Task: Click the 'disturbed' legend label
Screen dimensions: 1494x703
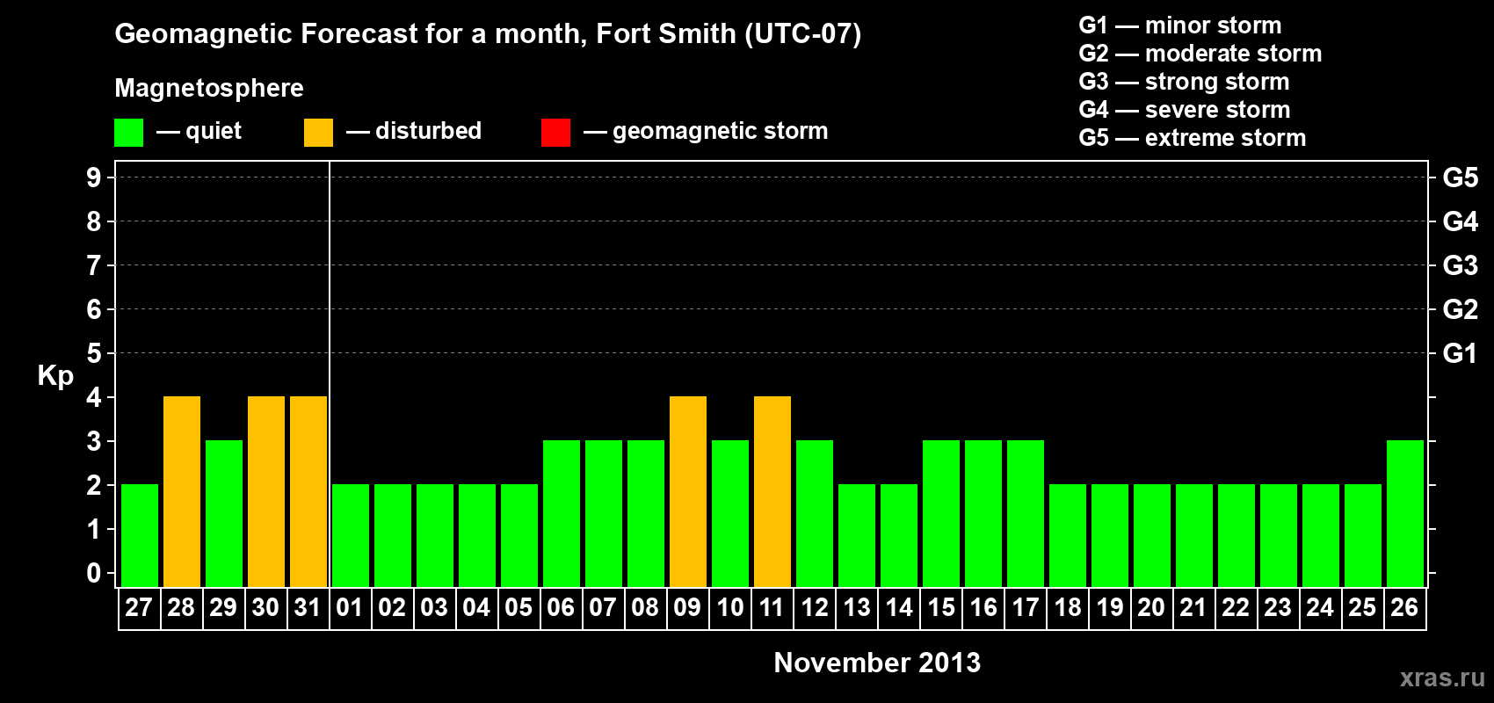Action: 428,131
